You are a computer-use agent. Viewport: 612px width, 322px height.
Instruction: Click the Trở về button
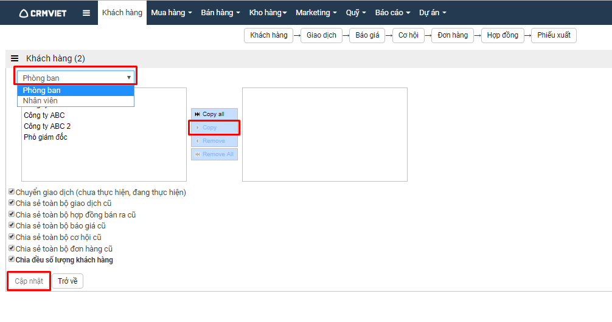(x=68, y=281)
